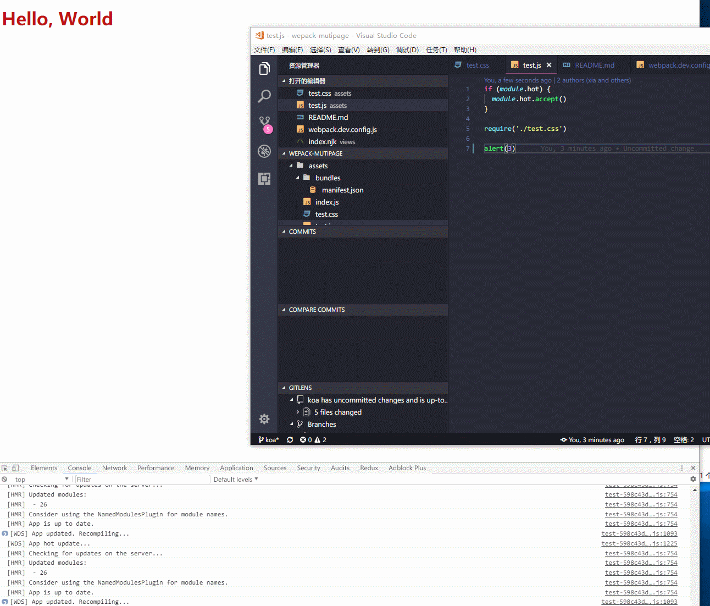The width and height of the screenshot is (710, 606).
Task: Open the Default levels dropdown
Action: pos(236,480)
